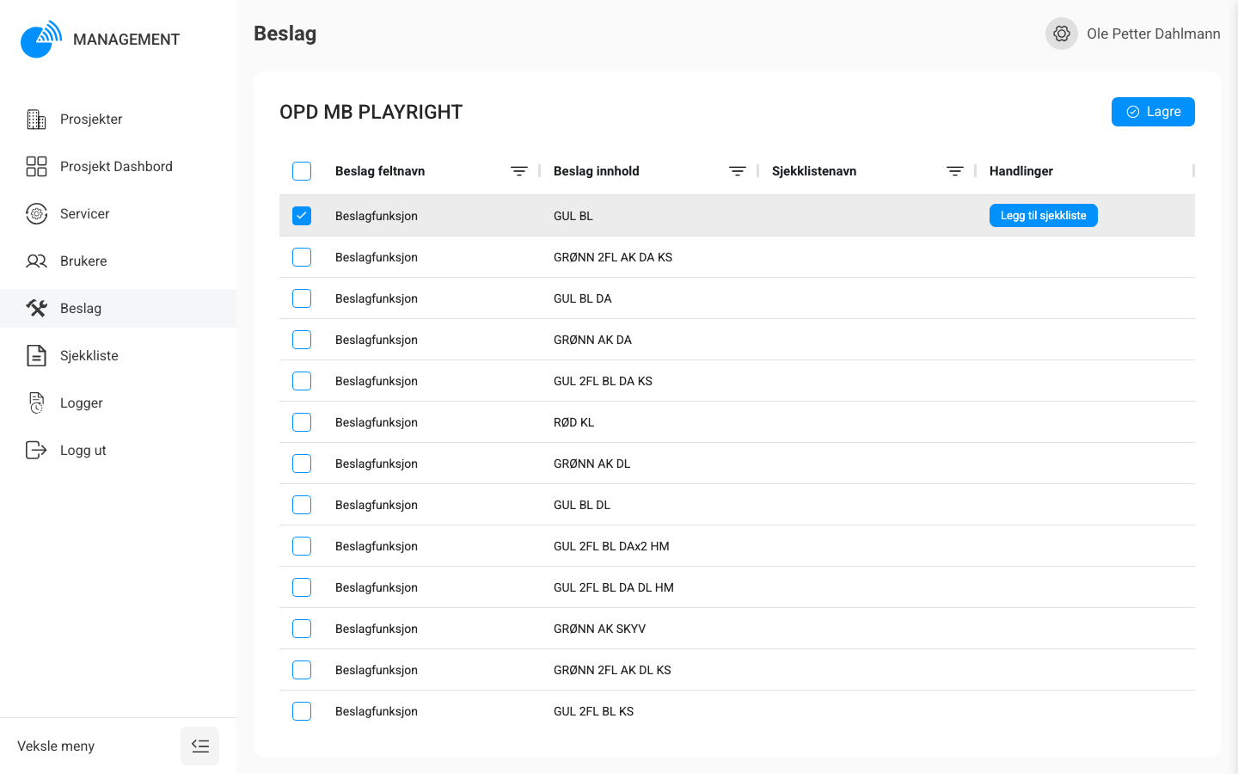Click the Brukere people icon
Screen dimensions: 1238x774
[x=36, y=261]
